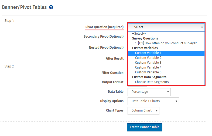
Task: Choose Q1 How often do you conduct surveys
Action: 166,43
